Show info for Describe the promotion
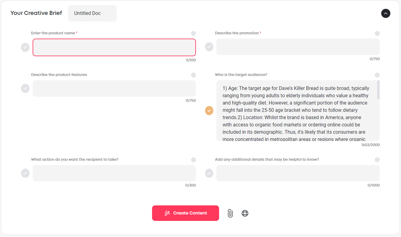Screen dimensions: 401x237 377,33
